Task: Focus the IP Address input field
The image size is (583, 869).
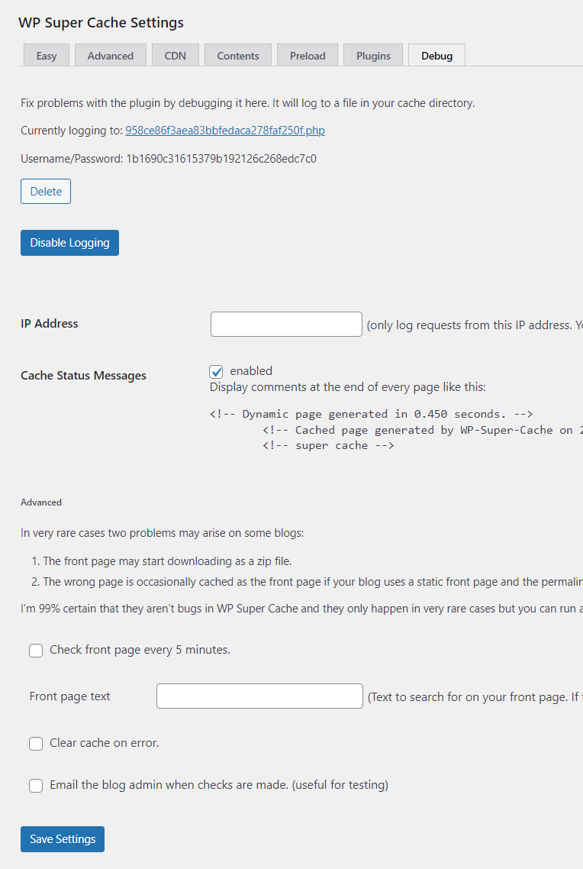Action: [286, 325]
